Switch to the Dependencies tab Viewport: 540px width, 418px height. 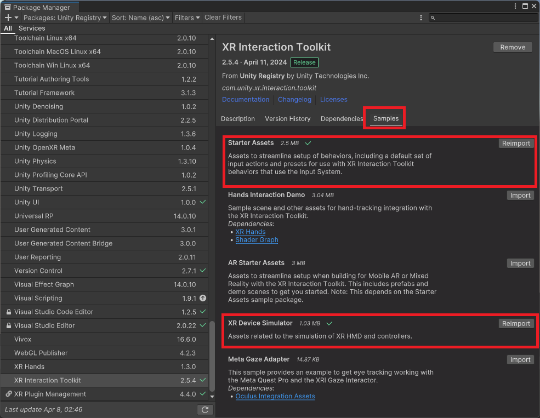(x=342, y=119)
